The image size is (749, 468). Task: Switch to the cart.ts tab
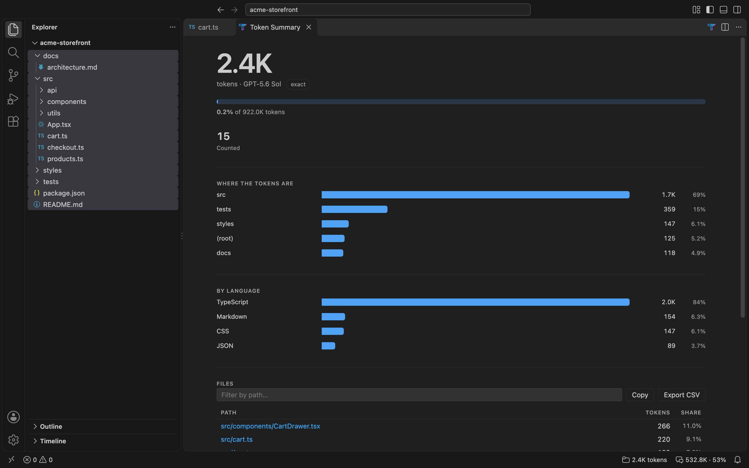(210, 27)
